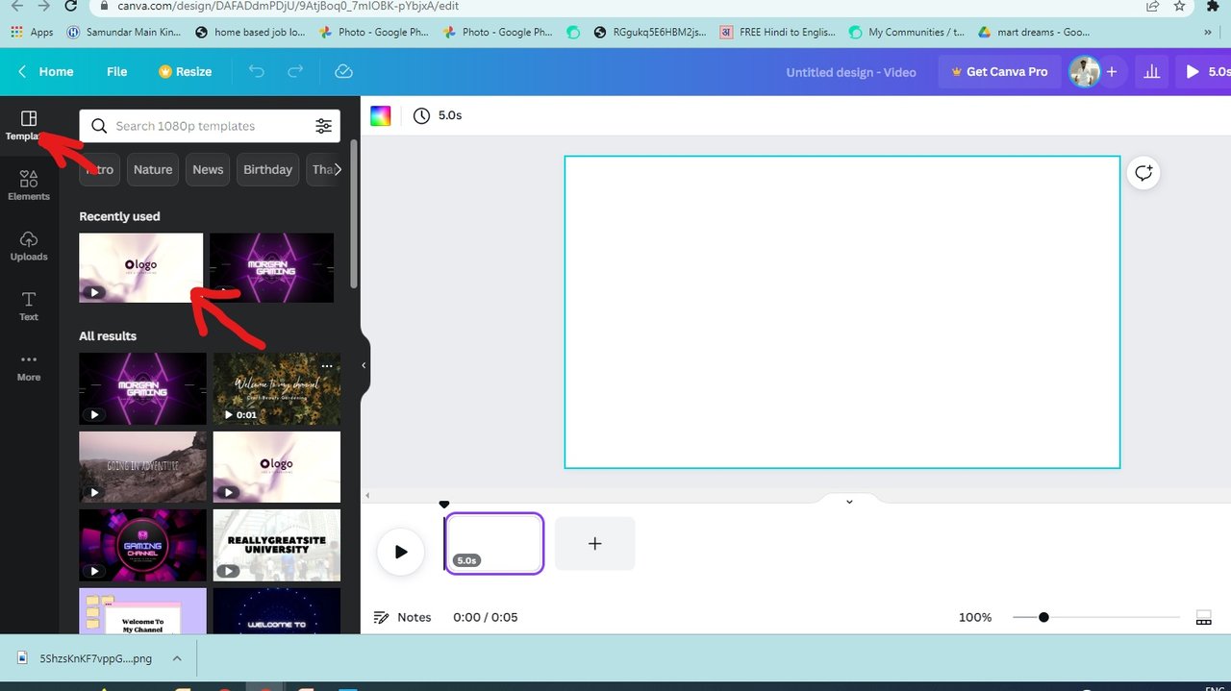The height and width of the screenshot is (691, 1231).
Task: Click the 100% zoom level
Action: tap(975, 617)
